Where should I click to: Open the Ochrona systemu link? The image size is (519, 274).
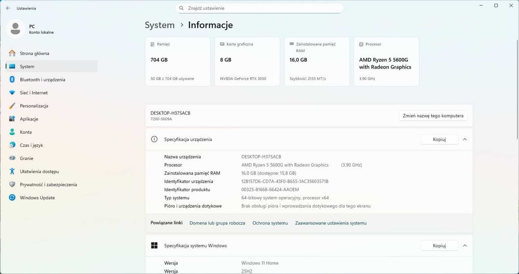[x=270, y=223]
